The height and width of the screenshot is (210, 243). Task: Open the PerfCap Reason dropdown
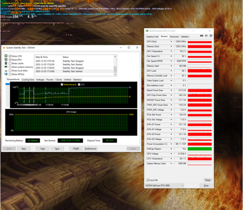(x=171, y=149)
